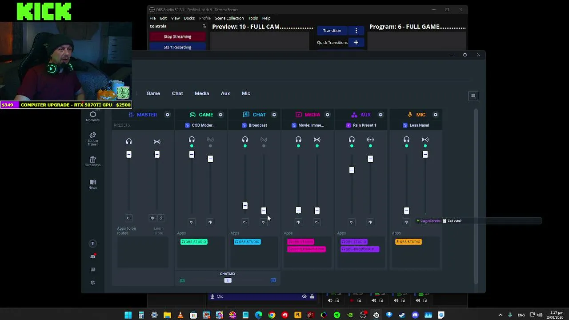This screenshot has width=569, height=320.
Task: Click the orange OBS STUDIO app tag in MIC
Action: (409, 242)
